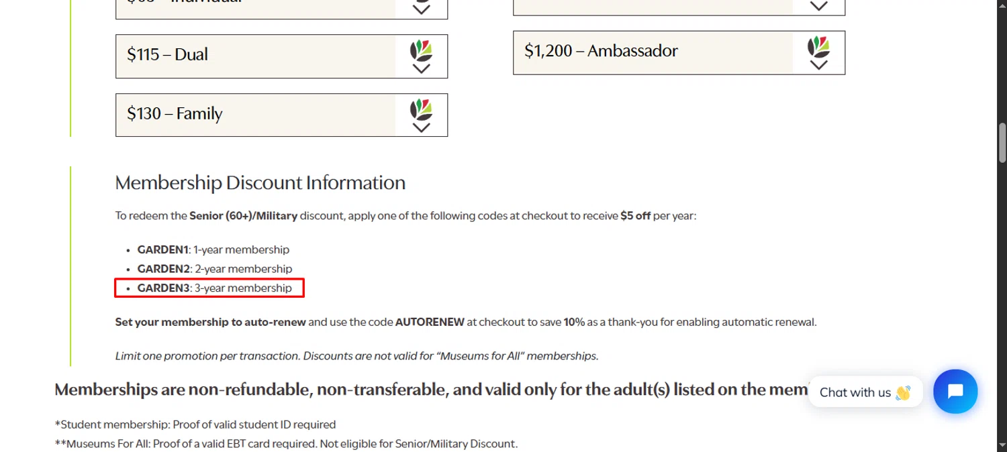Select the $130 – Family membership label
Viewport: 1007px width, 452px height.
(175, 113)
